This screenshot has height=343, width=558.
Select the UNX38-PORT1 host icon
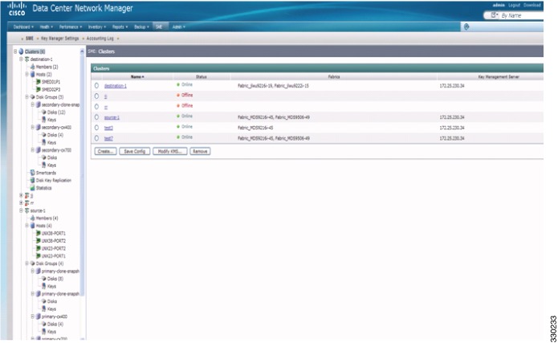click(x=39, y=233)
